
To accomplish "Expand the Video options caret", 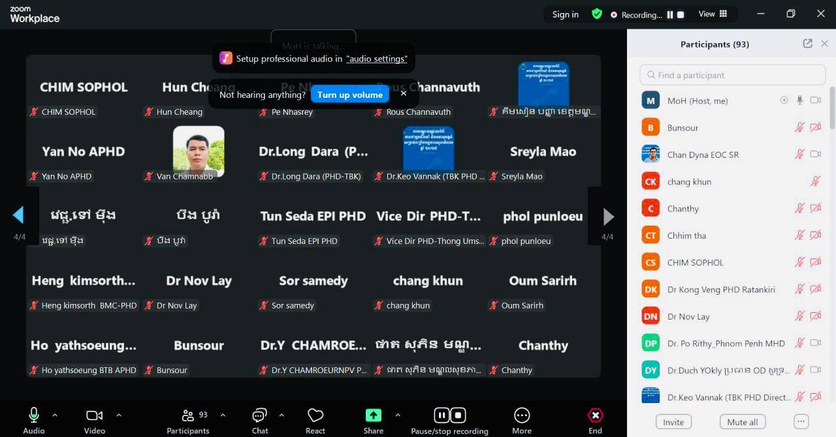I will (x=118, y=415).
